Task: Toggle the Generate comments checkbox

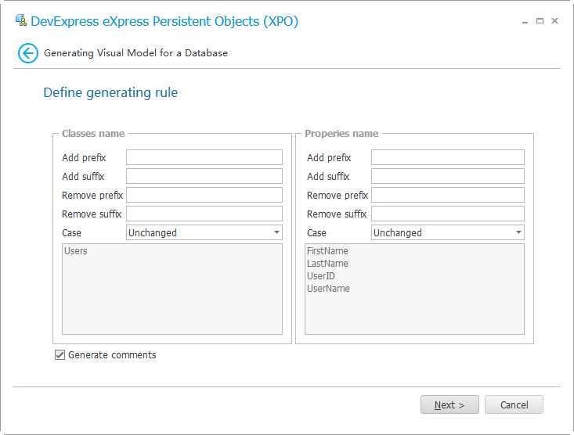Action: coord(60,355)
